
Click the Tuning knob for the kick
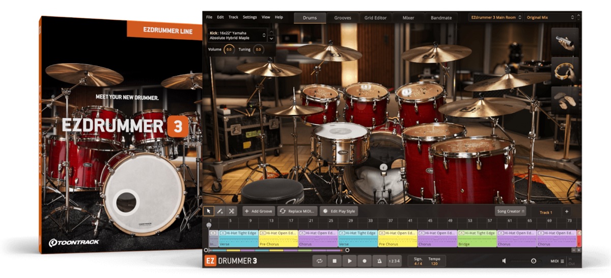258,49
